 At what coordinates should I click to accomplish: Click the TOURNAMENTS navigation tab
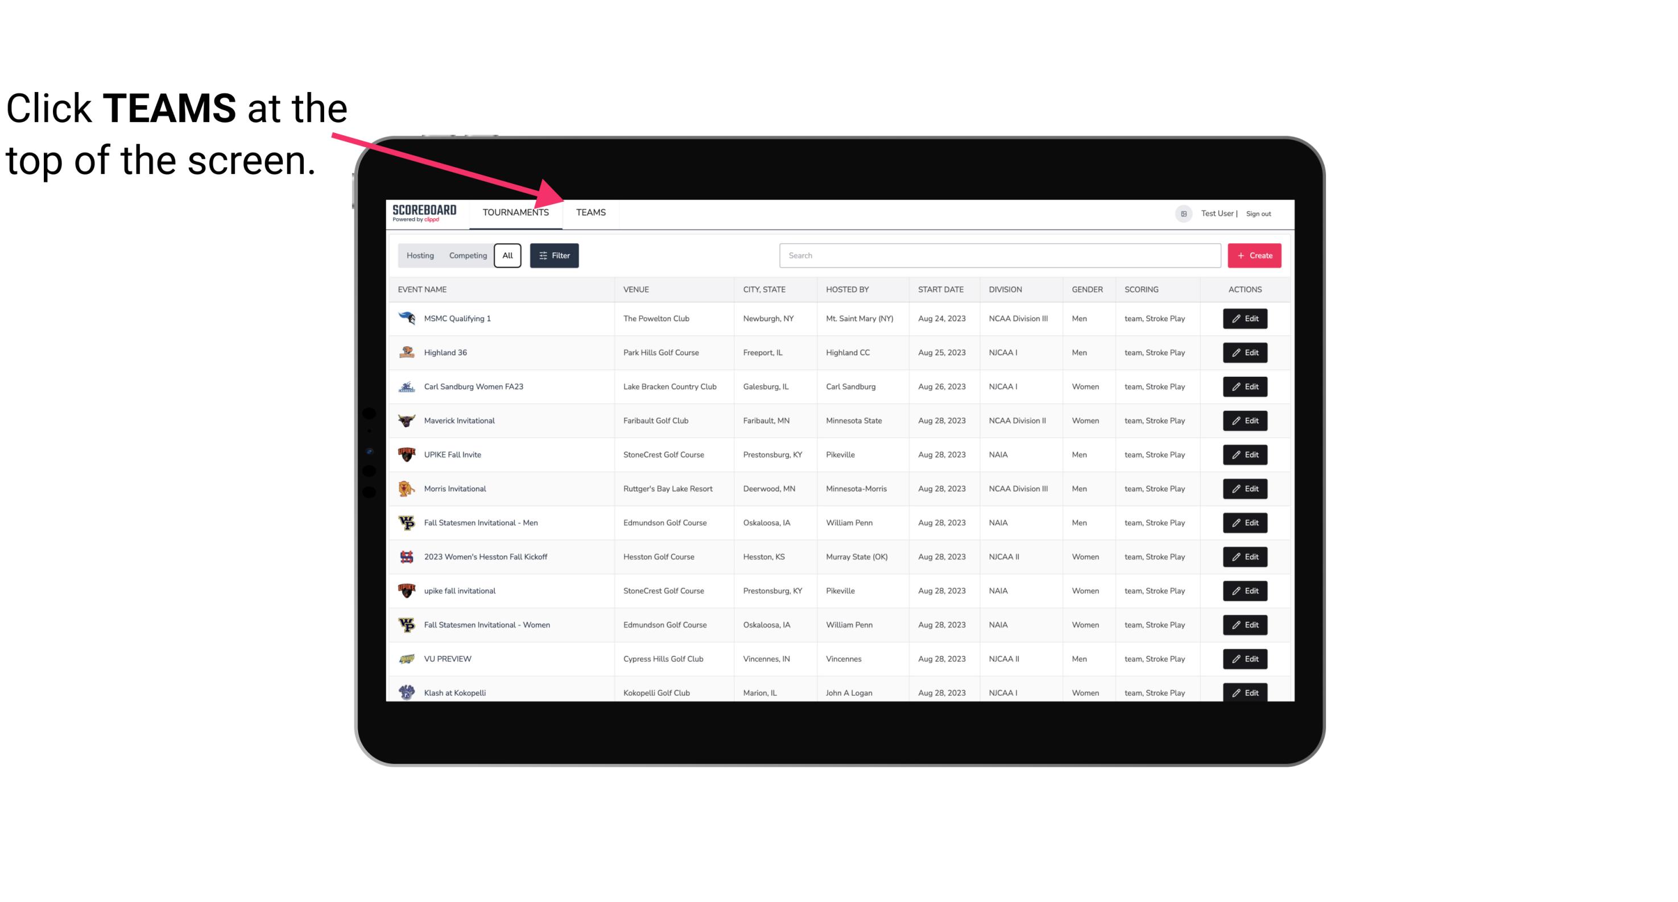[515, 213]
